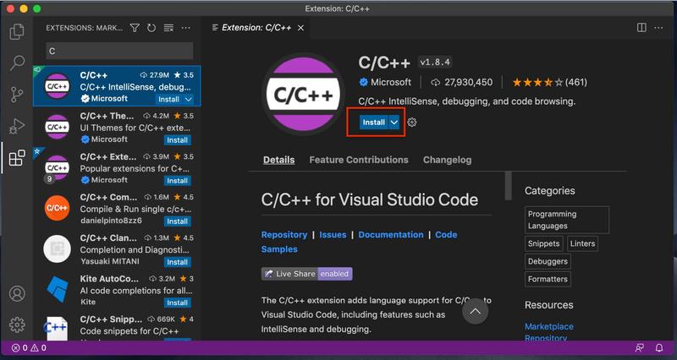The image size is (677, 360).
Task: Expand the Install dropdown arrow in details page
Action: (x=394, y=123)
